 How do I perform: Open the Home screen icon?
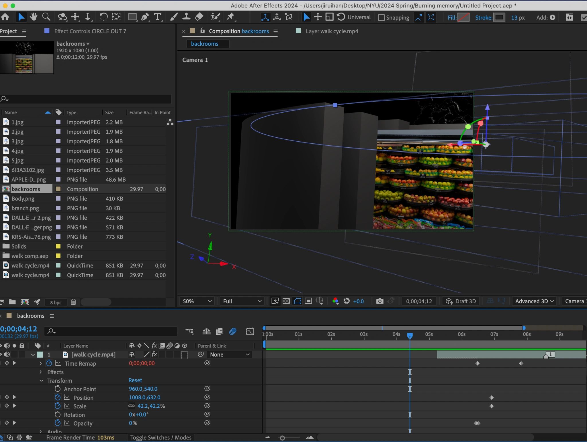[x=5, y=17]
